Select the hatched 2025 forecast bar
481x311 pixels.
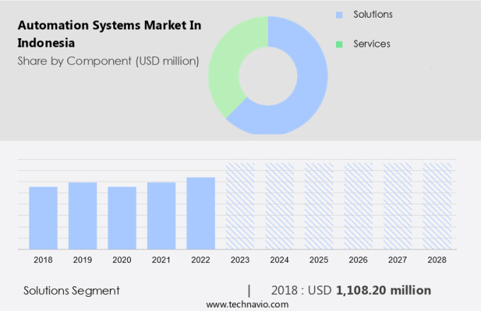click(319, 206)
